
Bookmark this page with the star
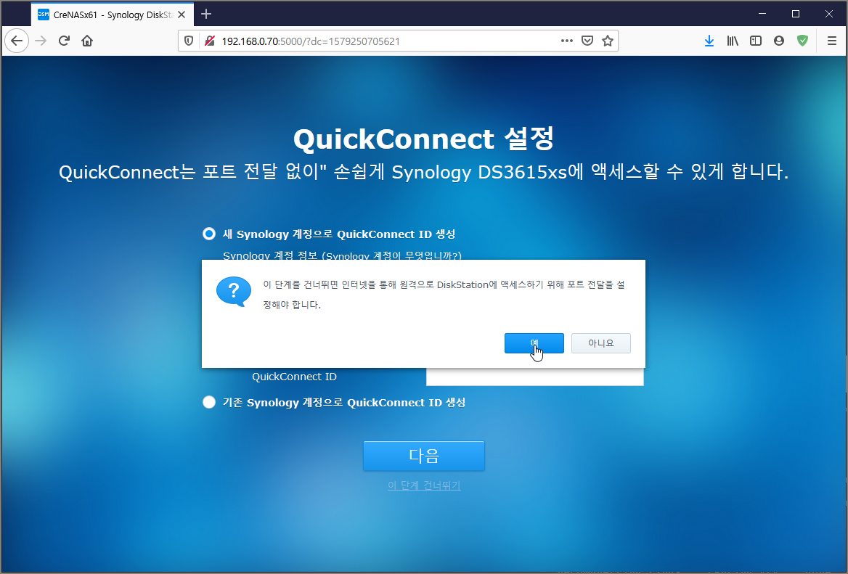[608, 41]
